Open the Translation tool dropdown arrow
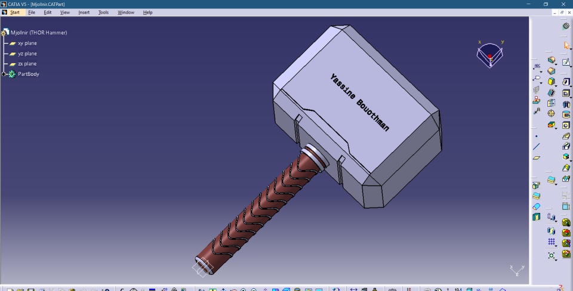573x291 pixels. 556,221
